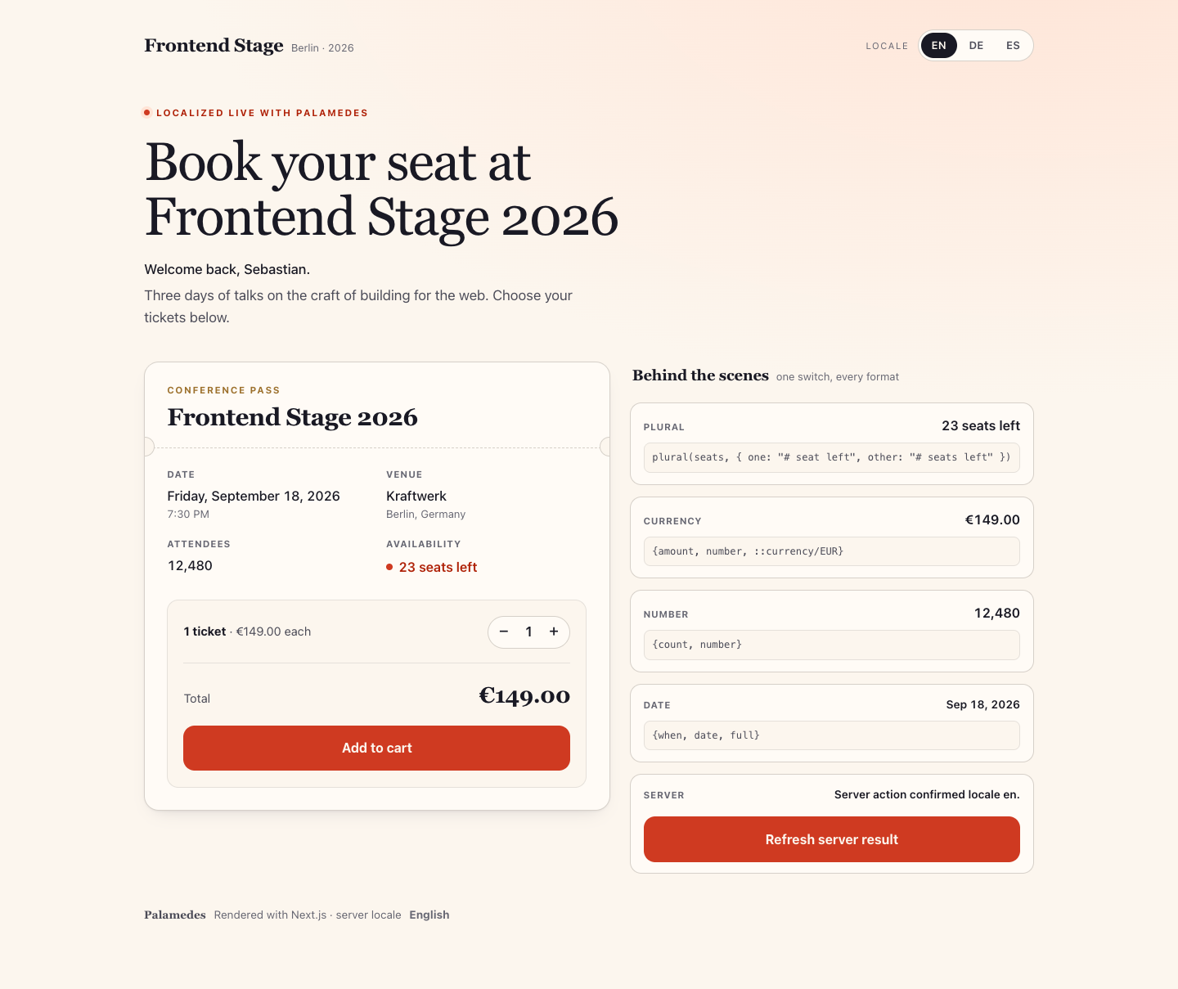Image resolution: width=1178 pixels, height=989 pixels.
Task: Select the plural format code snippet
Action: [x=831, y=457]
